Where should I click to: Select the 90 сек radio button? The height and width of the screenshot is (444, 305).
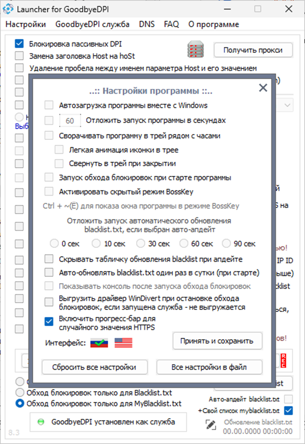[226, 243]
